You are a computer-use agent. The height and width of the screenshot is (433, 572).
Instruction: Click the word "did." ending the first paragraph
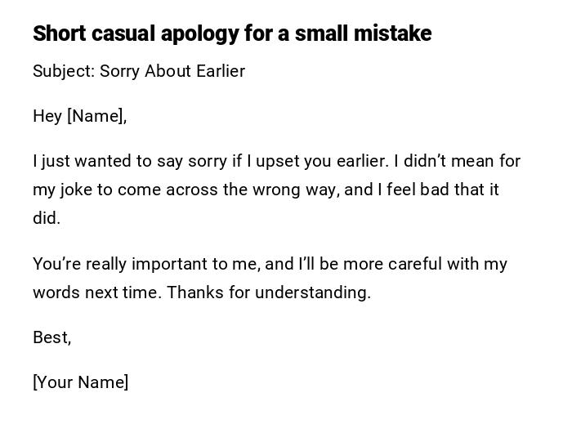(47, 218)
